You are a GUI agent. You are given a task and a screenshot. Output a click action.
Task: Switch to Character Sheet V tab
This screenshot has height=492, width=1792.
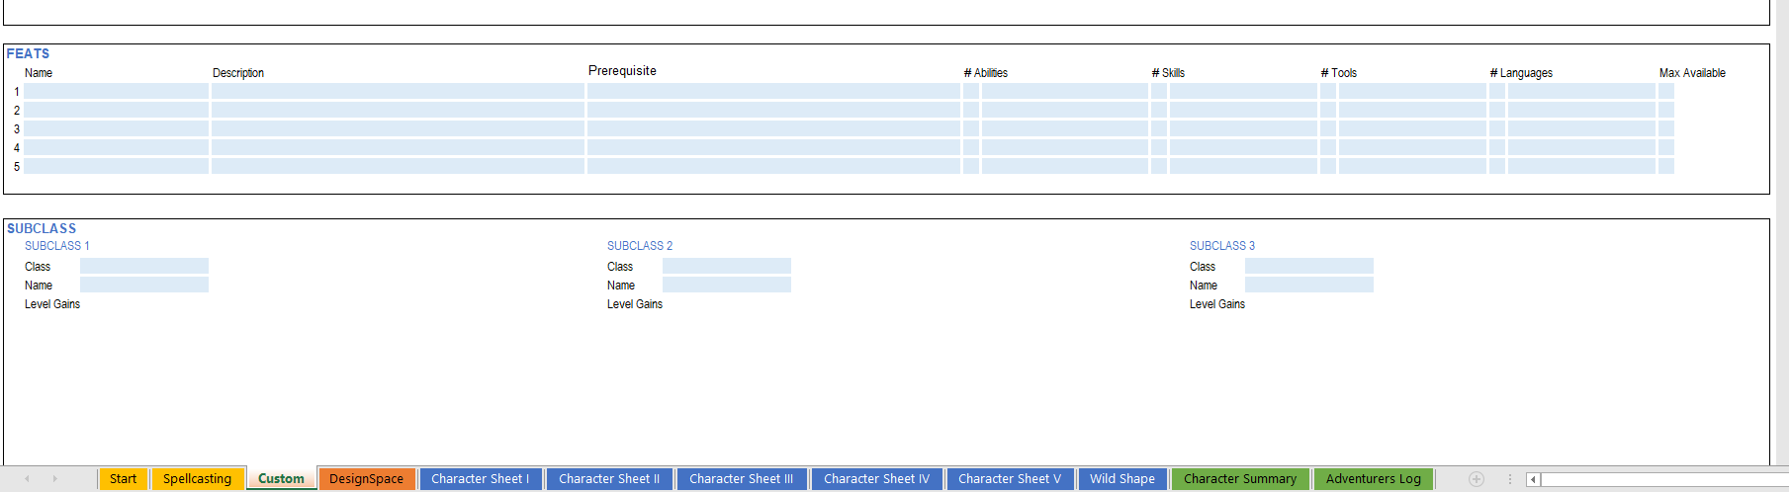click(1009, 479)
